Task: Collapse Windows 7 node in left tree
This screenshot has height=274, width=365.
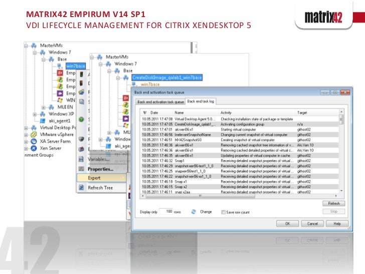Action: [x=35, y=53]
